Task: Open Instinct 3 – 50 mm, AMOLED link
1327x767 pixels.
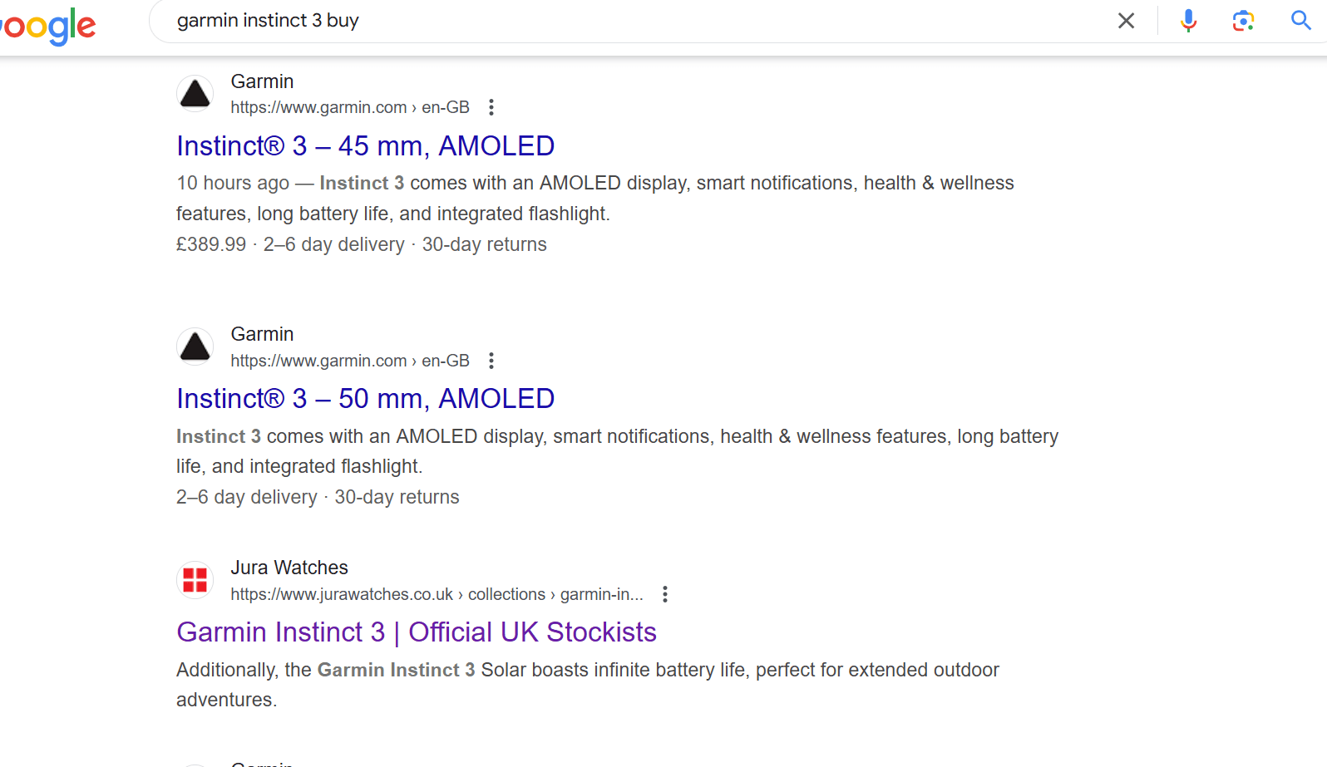Action: (x=365, y=399)
